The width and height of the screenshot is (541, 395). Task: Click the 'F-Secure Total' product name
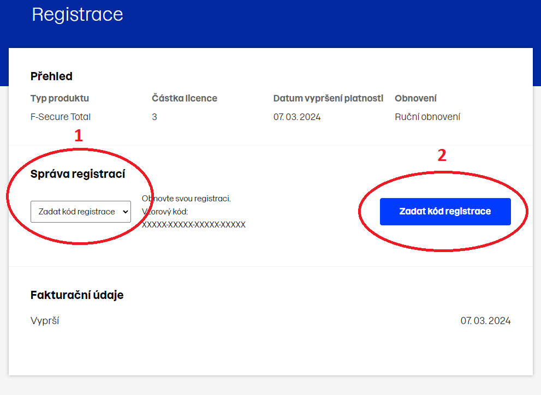point(61,117)
